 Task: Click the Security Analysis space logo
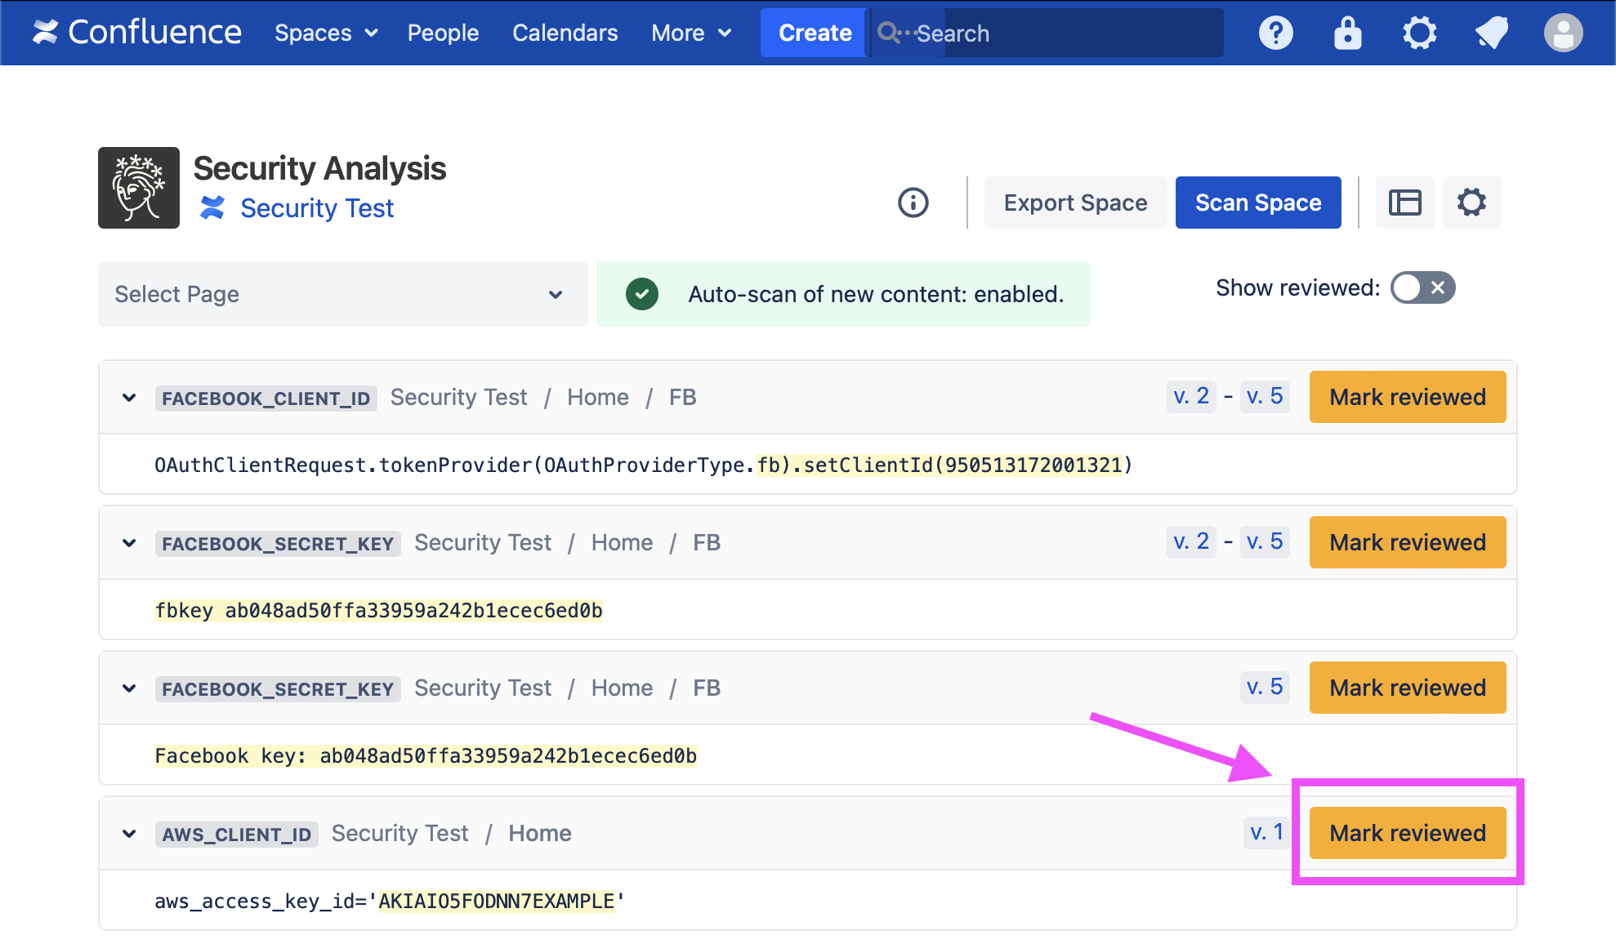(x=139, y=188)
